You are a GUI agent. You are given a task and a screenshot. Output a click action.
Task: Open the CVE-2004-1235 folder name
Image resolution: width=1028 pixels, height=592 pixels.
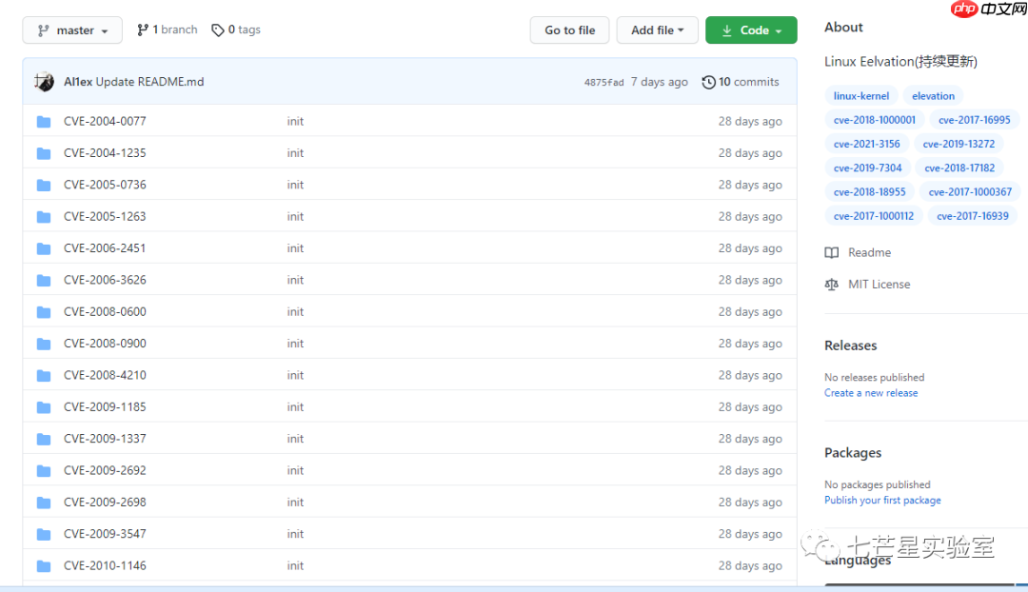click(x=105, y=152)
